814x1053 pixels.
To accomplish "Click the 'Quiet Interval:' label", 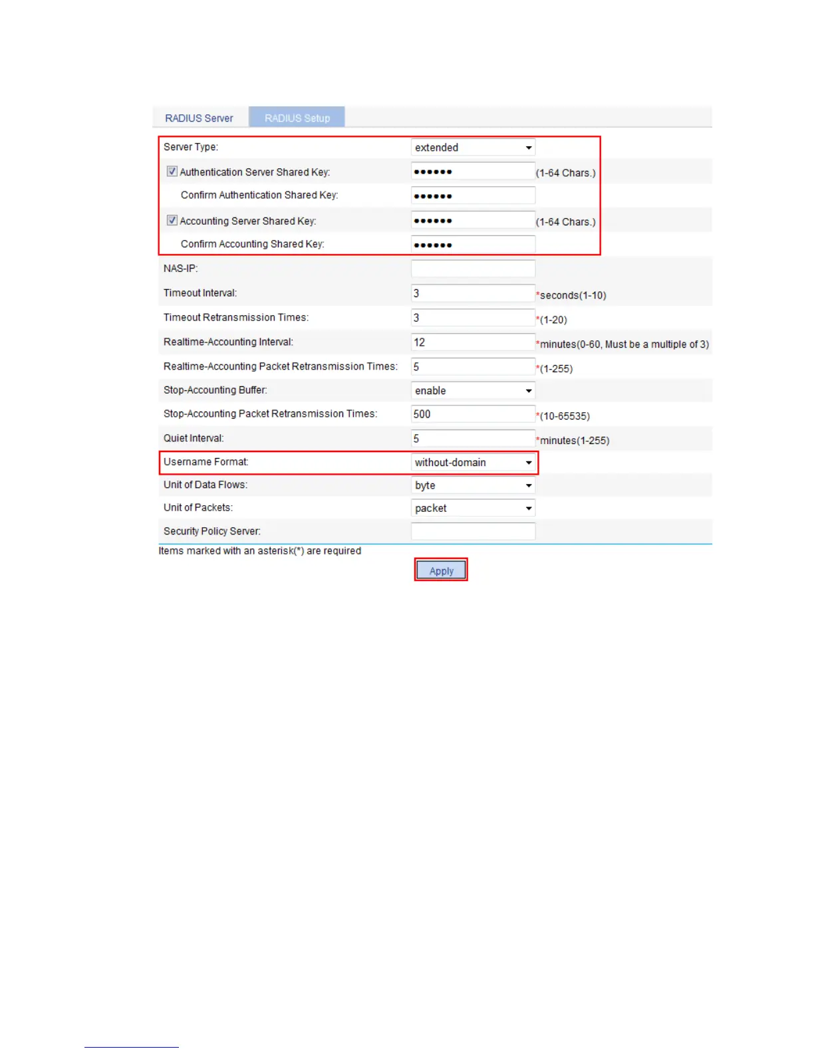I will [x=194, y=438].
